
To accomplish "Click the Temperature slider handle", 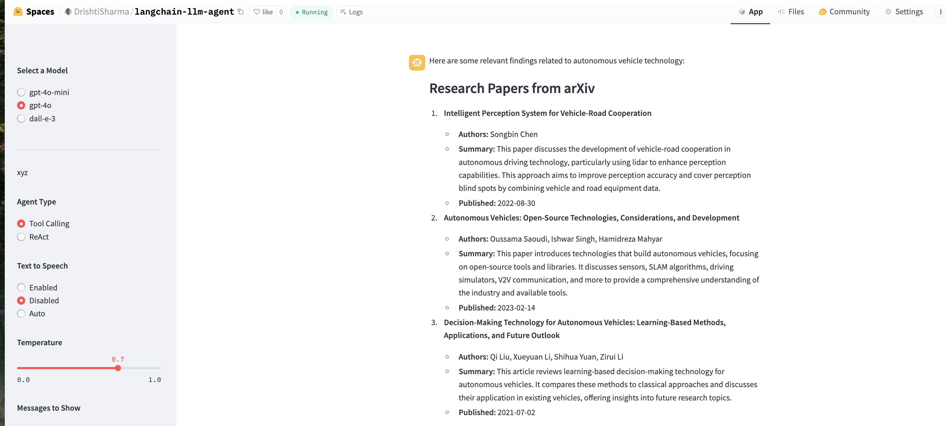I will [118, 368].
